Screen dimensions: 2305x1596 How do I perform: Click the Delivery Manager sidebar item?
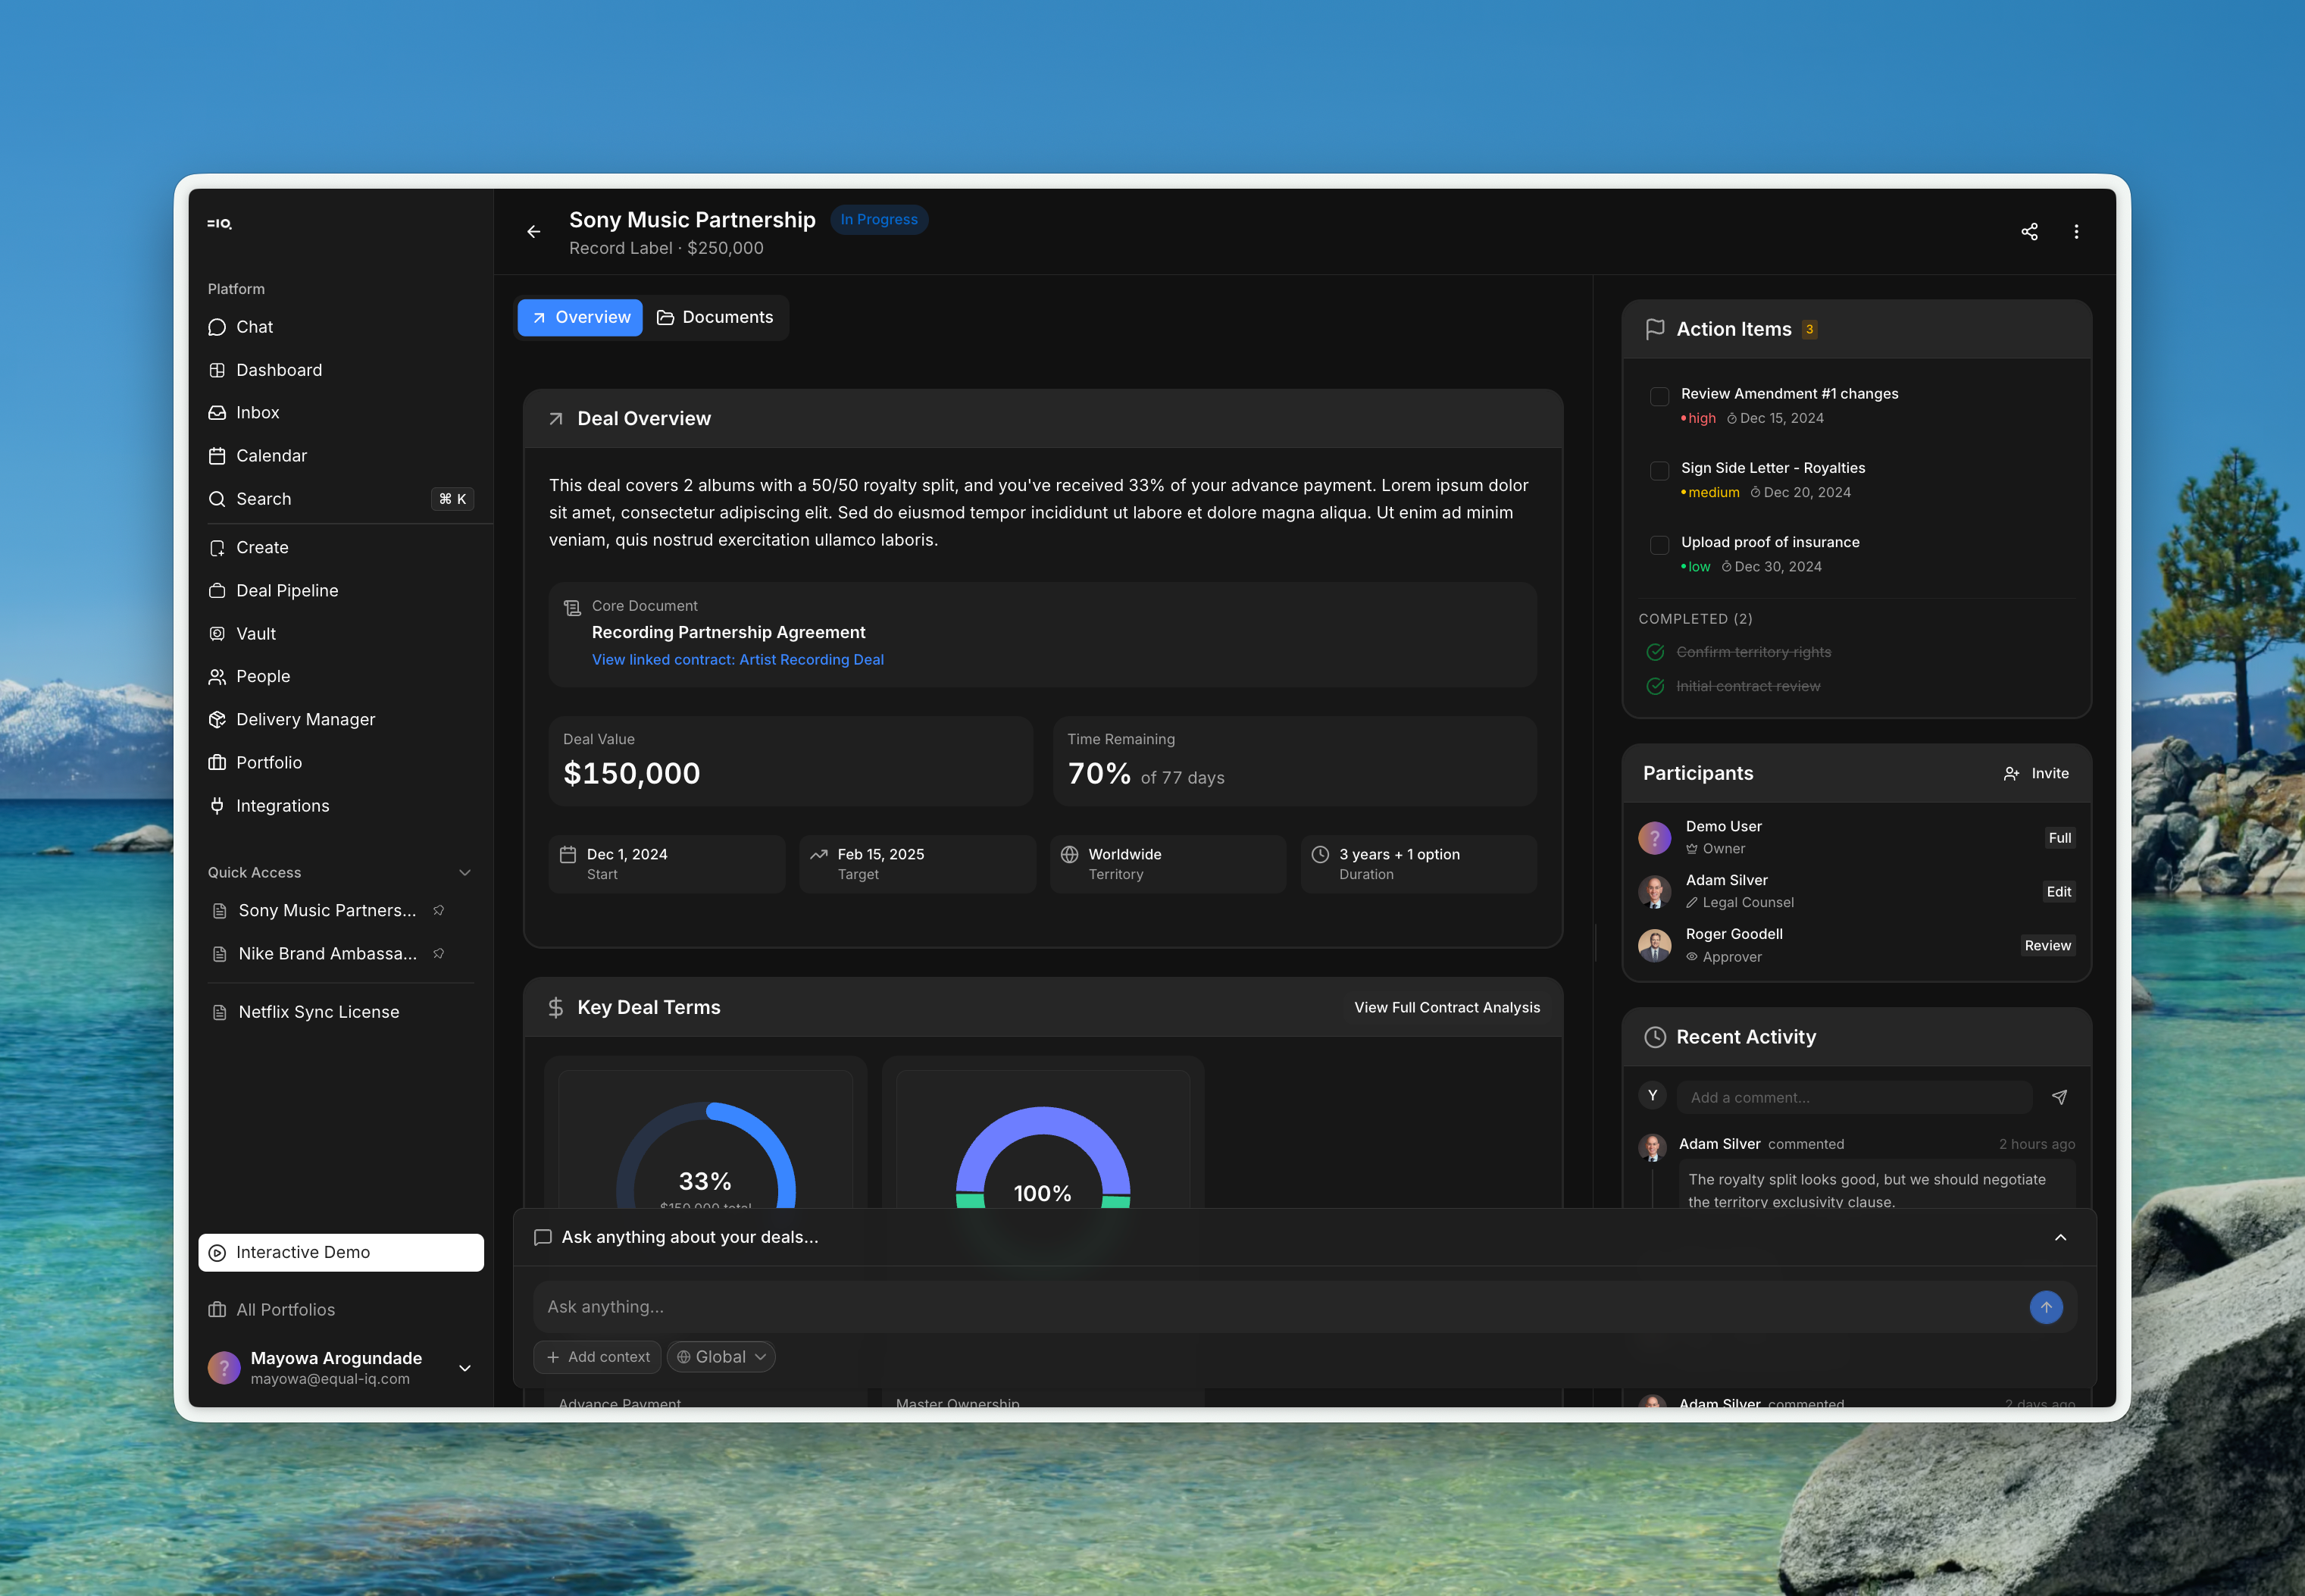pos(305,720)
